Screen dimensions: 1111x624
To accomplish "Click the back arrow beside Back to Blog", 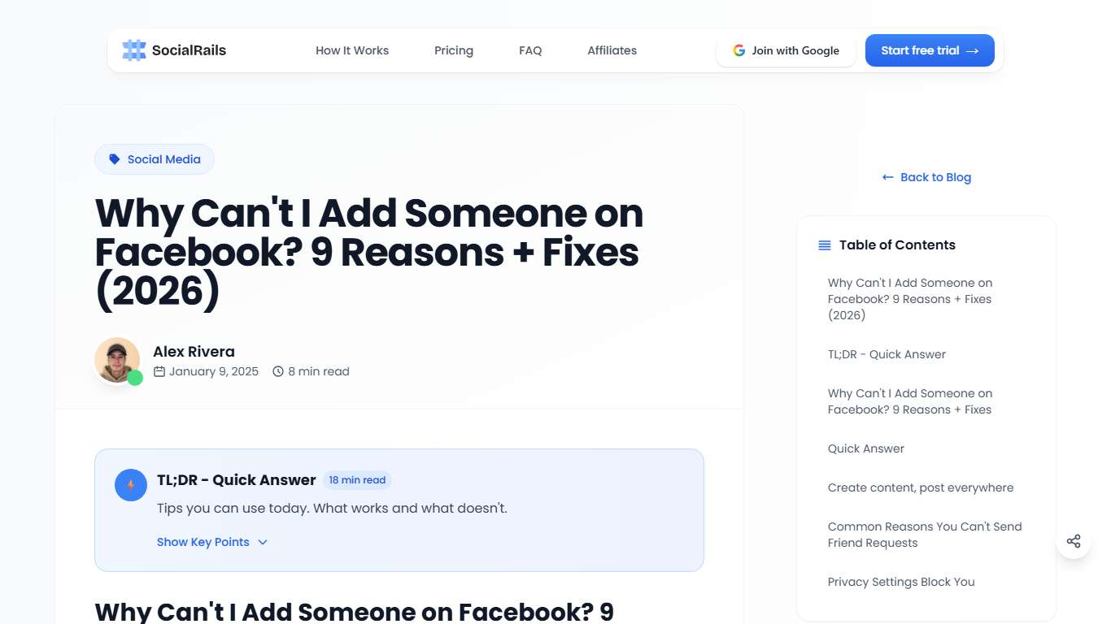I will click(x=887, y=177).
